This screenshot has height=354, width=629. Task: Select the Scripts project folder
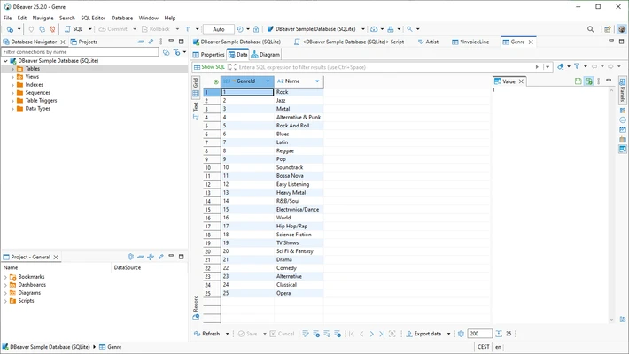26,301
